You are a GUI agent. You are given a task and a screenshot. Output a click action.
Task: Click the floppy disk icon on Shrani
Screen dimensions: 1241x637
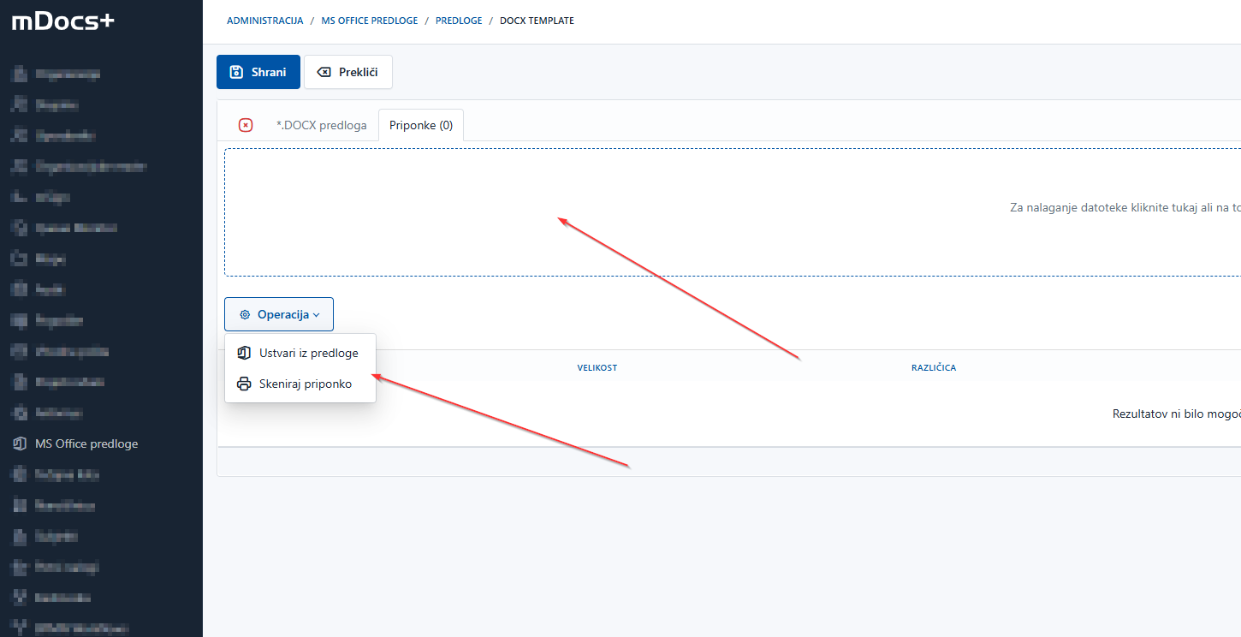point(237,73)
